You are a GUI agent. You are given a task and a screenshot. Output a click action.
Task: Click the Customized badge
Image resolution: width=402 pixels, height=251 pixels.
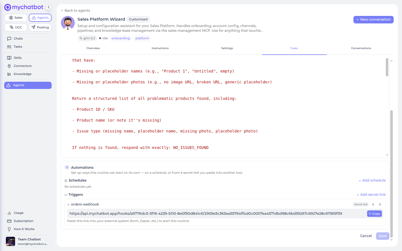138,19
